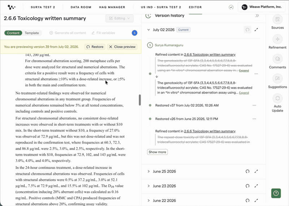289x206 pixels.
Task: Click the Show more button
Action: pyautogui.click(x=158, y=152)
